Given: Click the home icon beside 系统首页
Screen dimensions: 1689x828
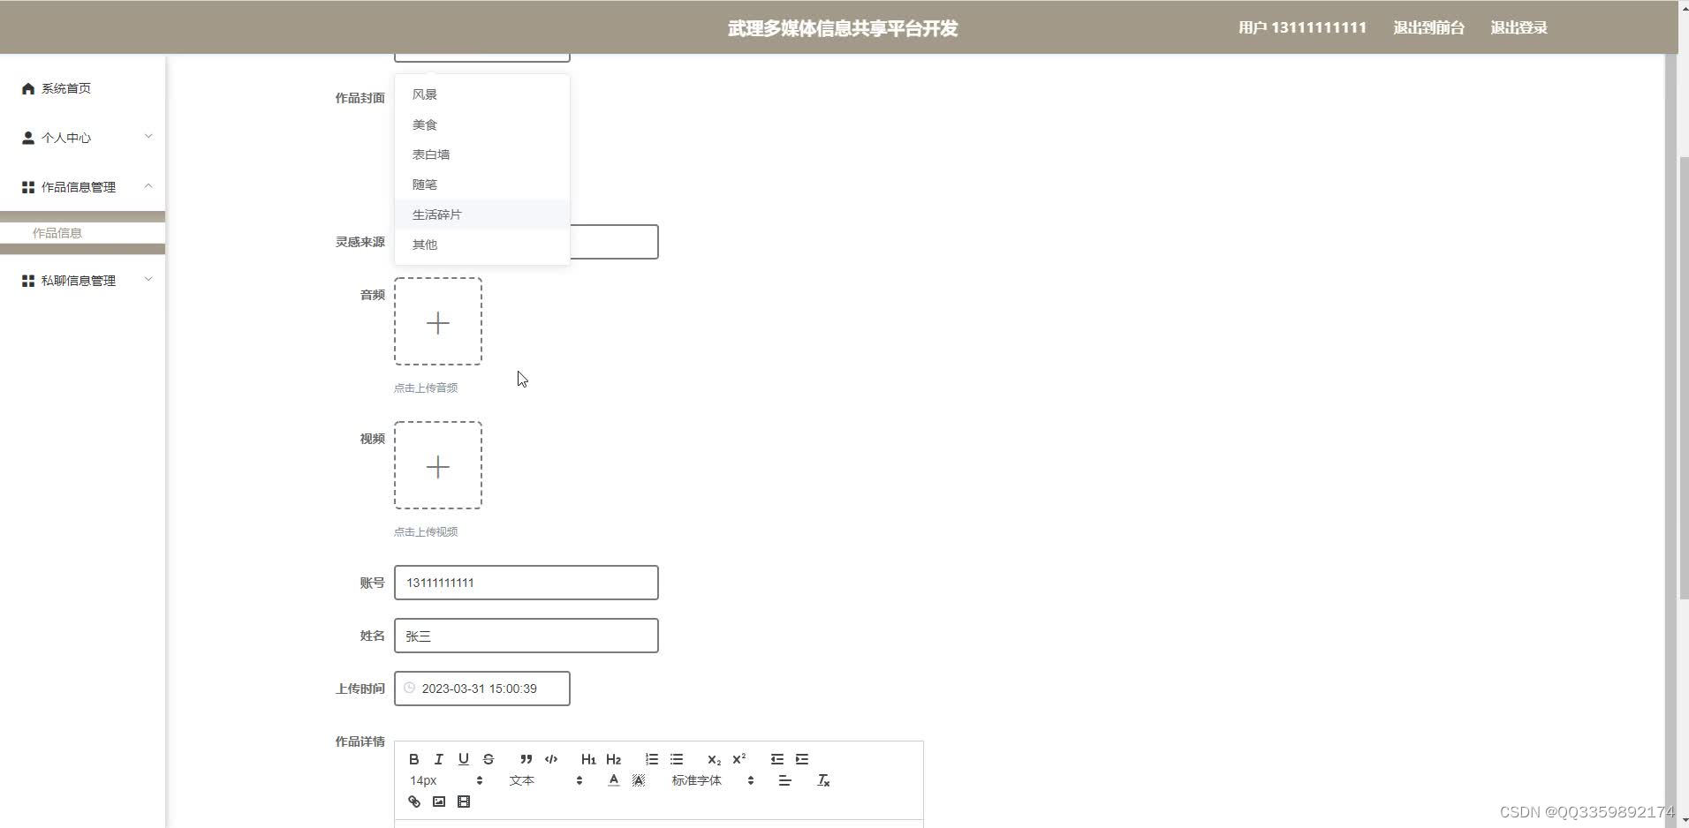Looking at the screenshot, I should point(28,88).
